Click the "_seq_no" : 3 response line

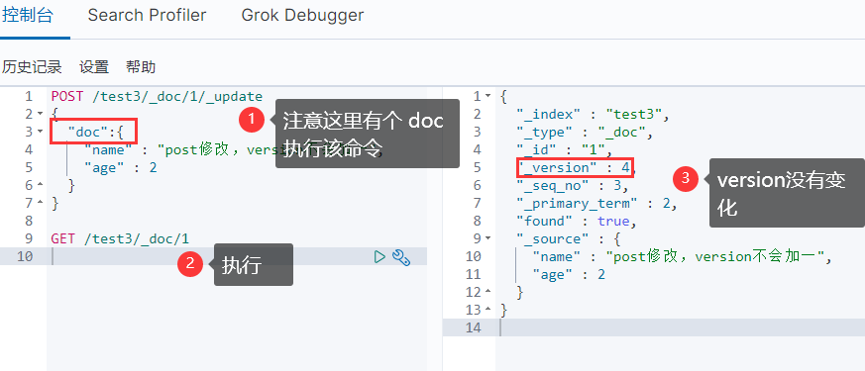(573, 186)
